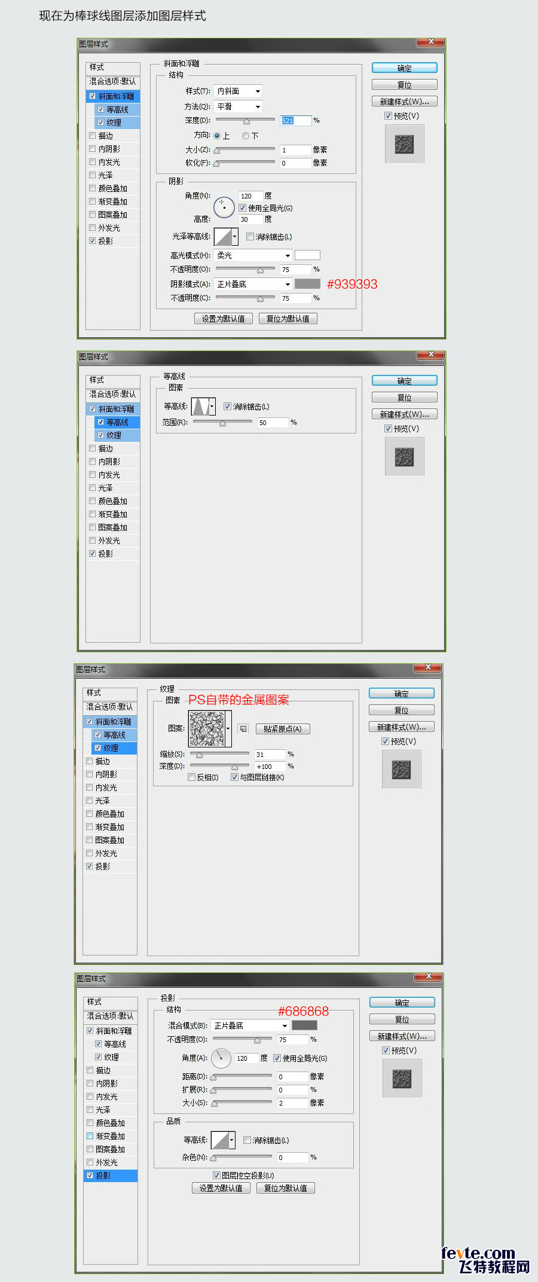Open the 光泽等高线 contour thumbnail
This screenshot has width=538, height=1282.
[223, 237]
